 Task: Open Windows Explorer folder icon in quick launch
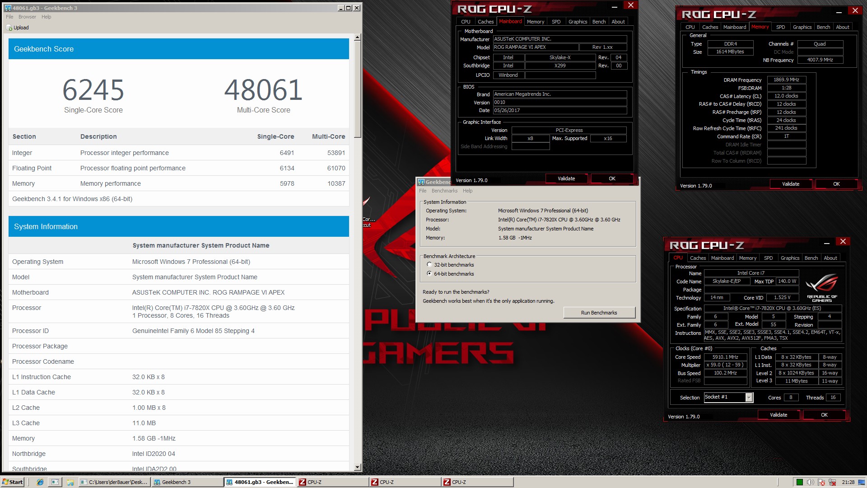tap(70, 482)
